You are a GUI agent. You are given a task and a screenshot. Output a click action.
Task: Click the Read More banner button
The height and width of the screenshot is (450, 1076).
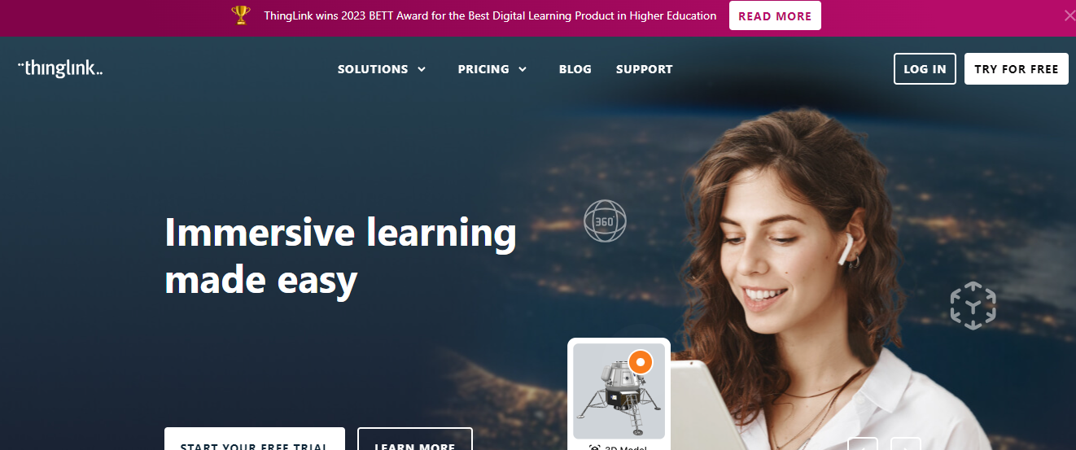pos(775,15)
